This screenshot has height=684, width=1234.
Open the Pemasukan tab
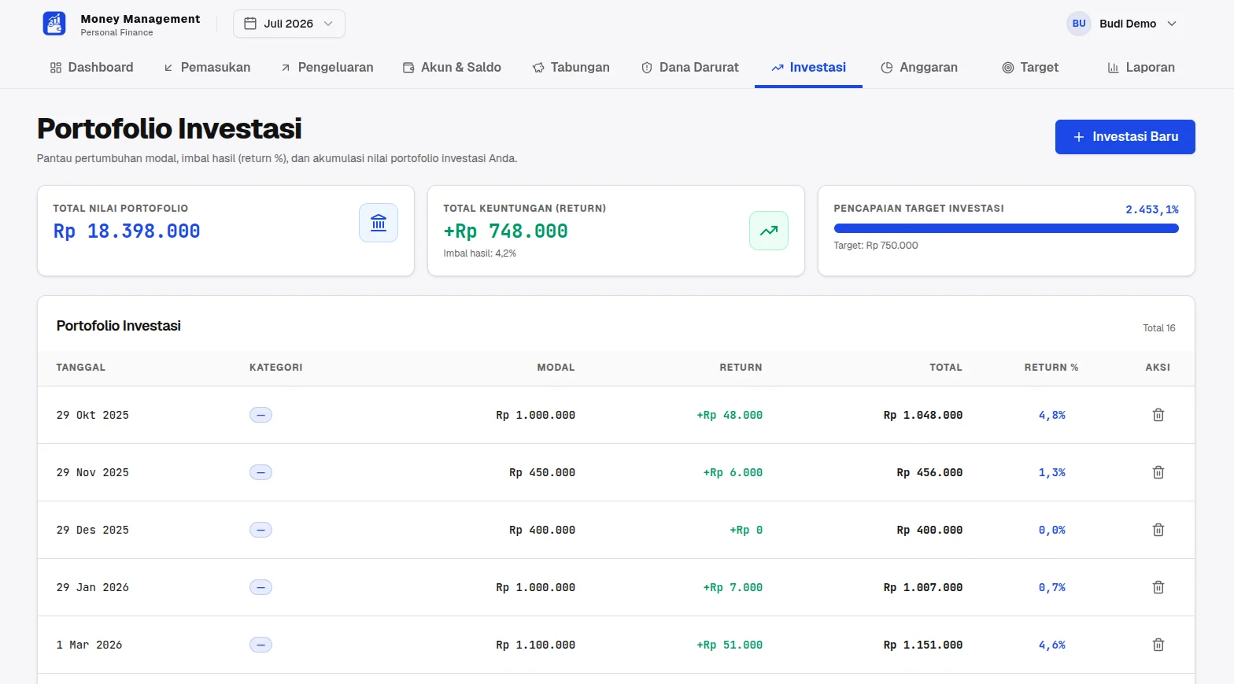[207, 68]
